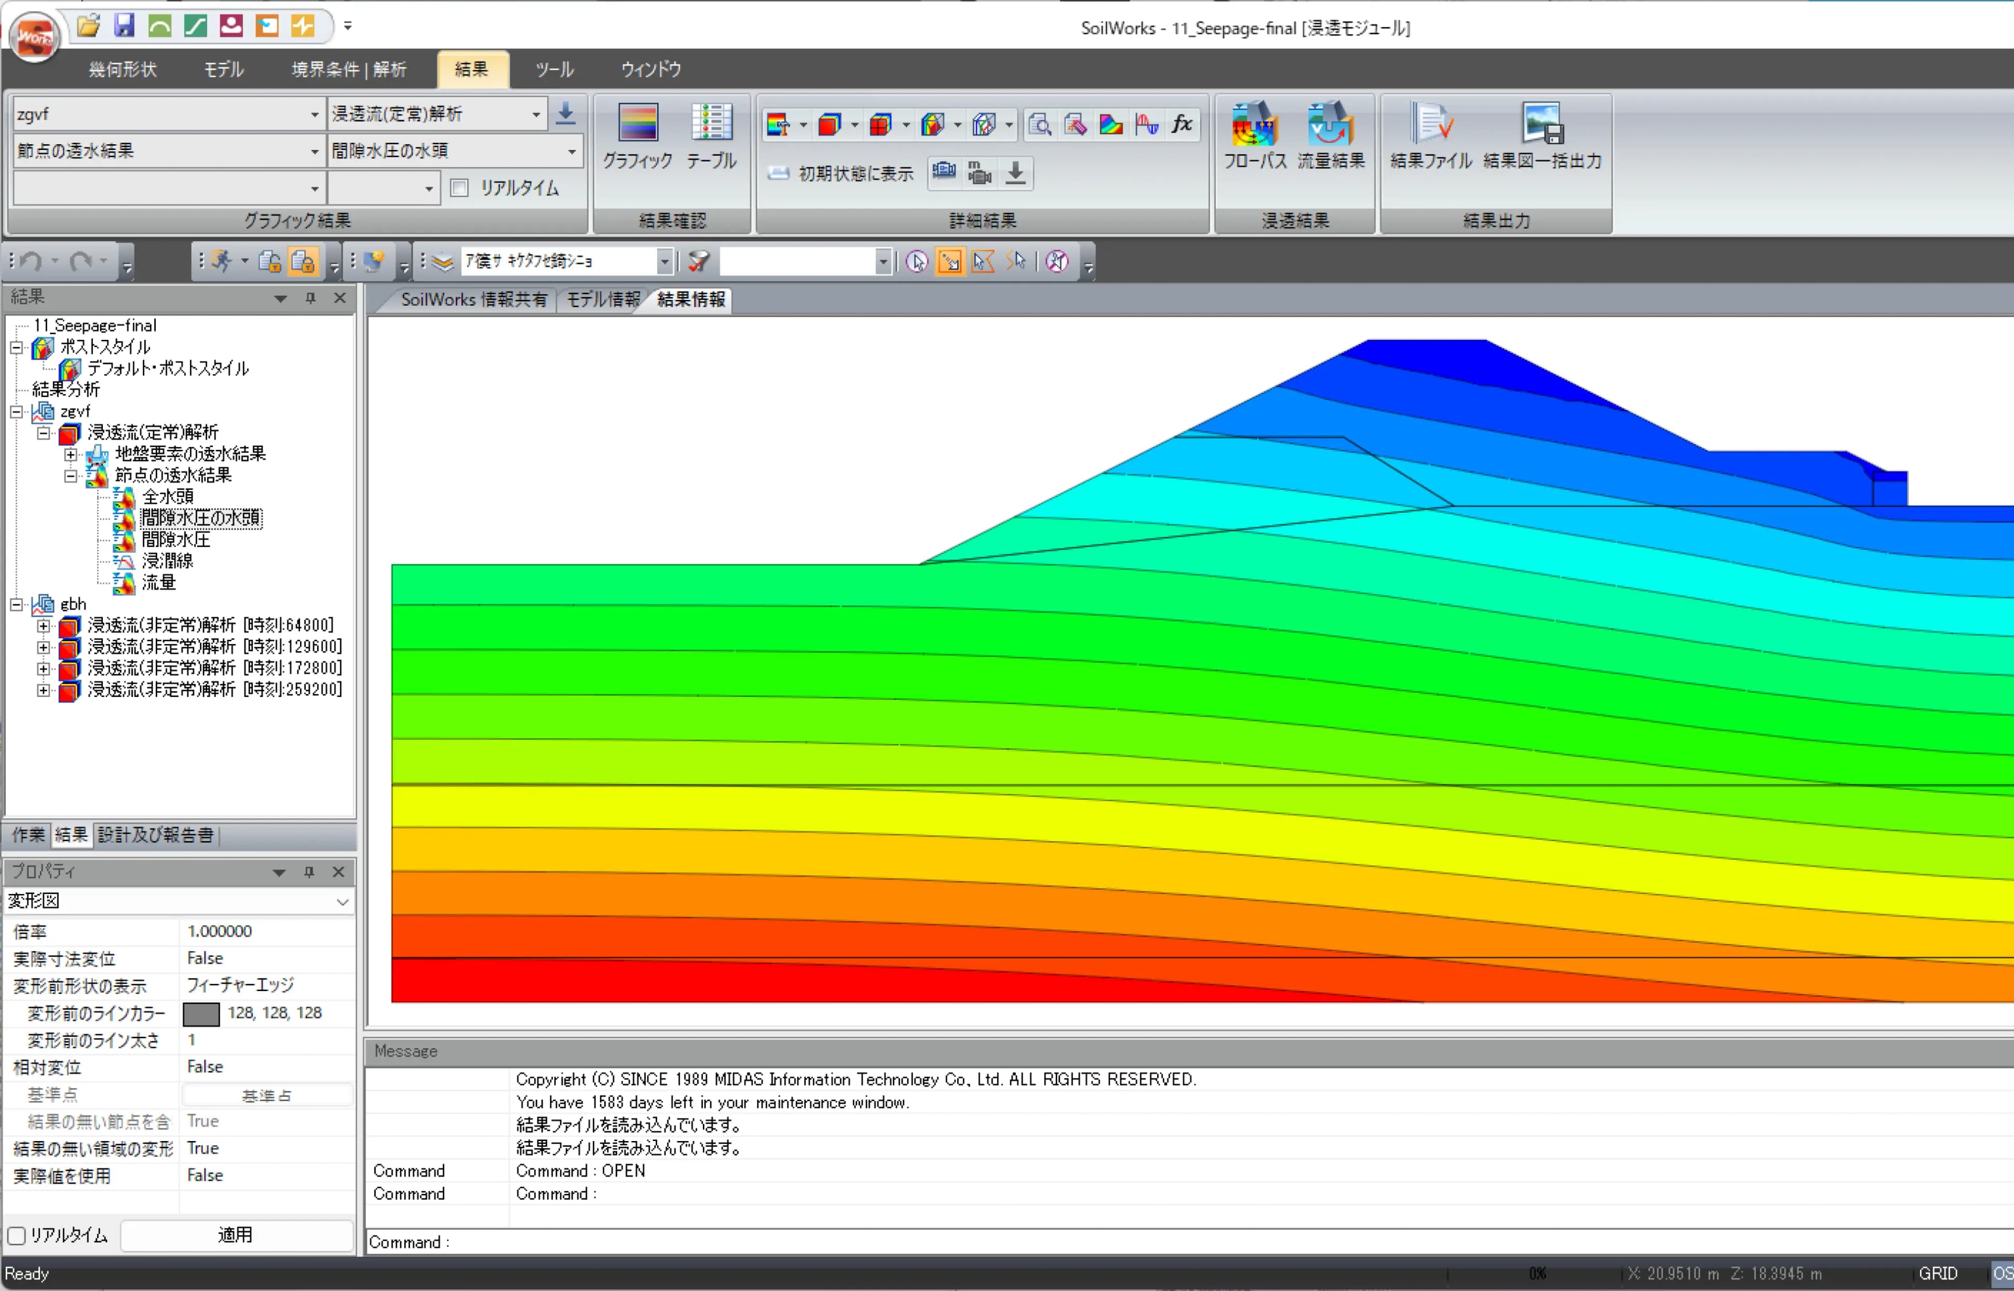Click the Open folder icon in quick access toolbar
The width and height of the screenshot is (2014, 1291).
pos(88,25)
